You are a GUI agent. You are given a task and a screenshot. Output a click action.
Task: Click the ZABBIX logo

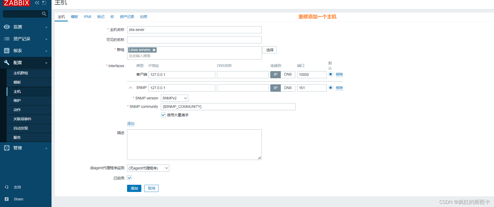(16, 3)
